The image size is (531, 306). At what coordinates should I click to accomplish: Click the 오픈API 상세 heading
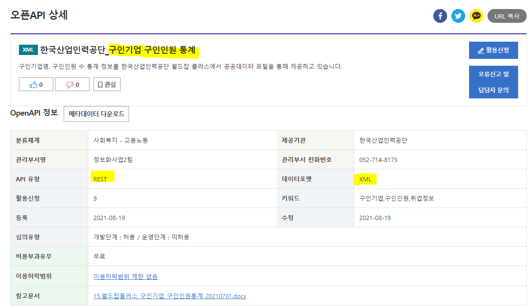click(39, 15)
